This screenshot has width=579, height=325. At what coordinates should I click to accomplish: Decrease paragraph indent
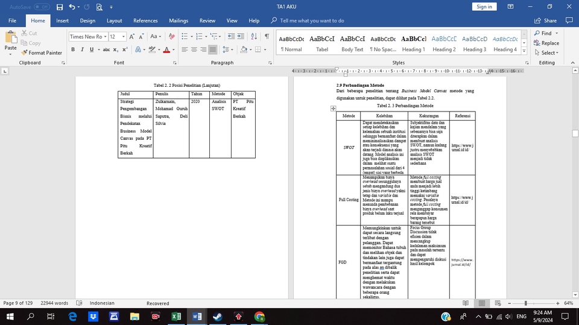pos(231,36)
